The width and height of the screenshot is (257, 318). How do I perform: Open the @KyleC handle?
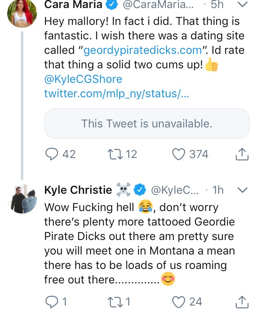click(x=175, y=190)
